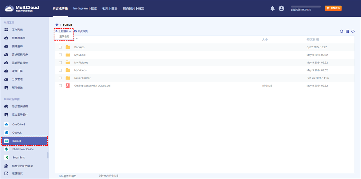Switch to the 網頁圖片下載器 tab
Image resolution: width=361 pixels, height=179 pixels.
coord(134,8)
